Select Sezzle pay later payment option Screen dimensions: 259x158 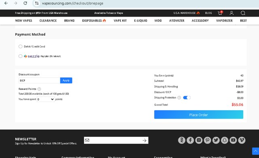[x=20, y=56]
